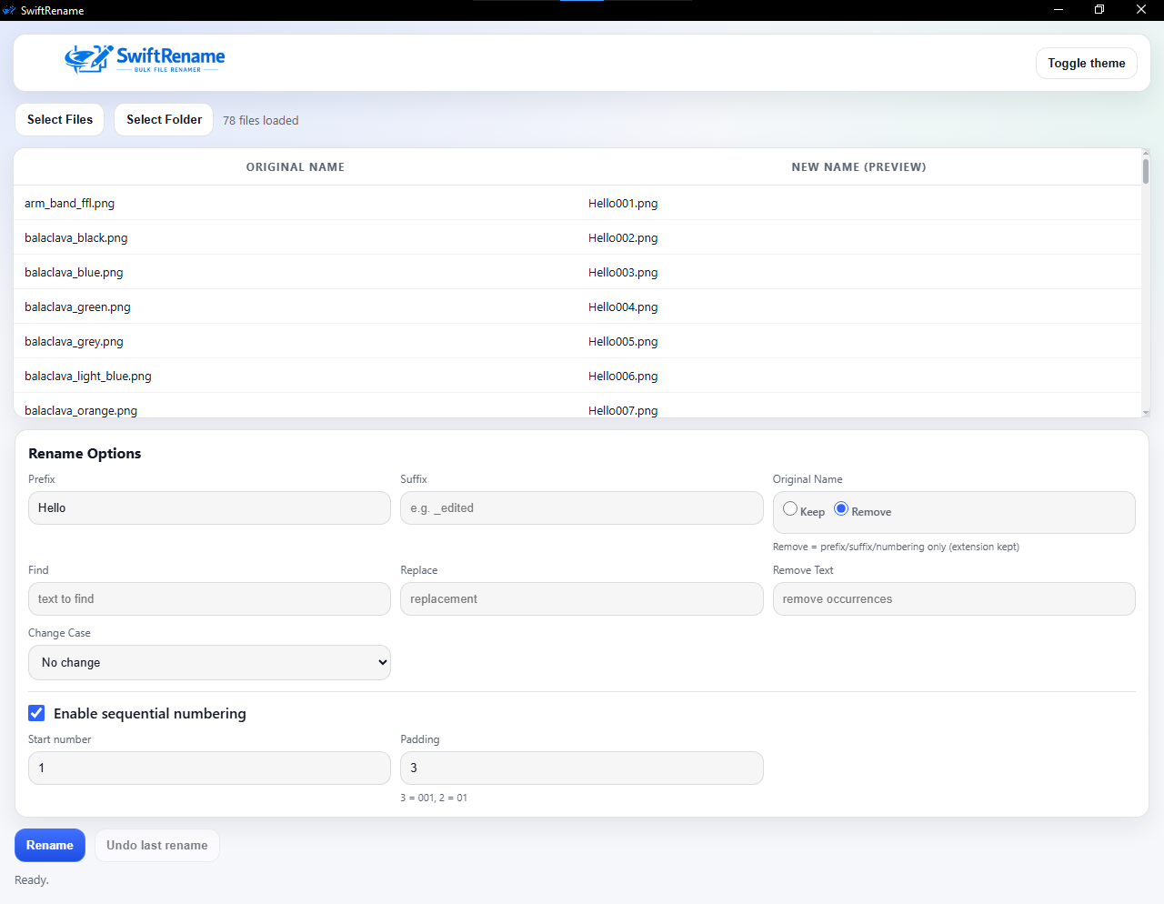Click the SwiftRename logo in the header

[145, 59]
